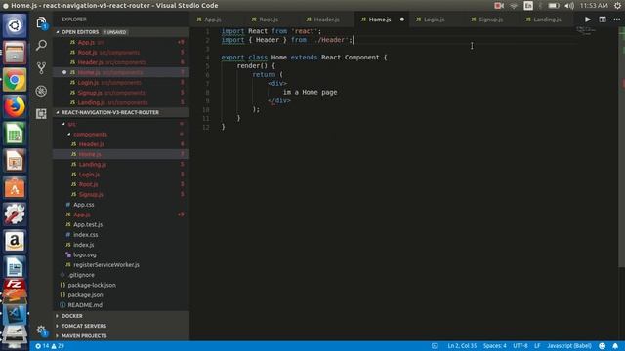The width and height of the screenshot is (625, 351).
Task: Click Ln 2, Col 35 in status bar
Action: pyautogui.click(x=462, y=346)
